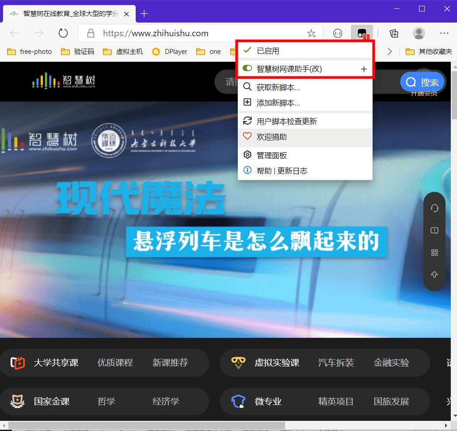Click the back-to-top arrow in sidebar
This screenshot has height=431, width=457.
point(434,274)
